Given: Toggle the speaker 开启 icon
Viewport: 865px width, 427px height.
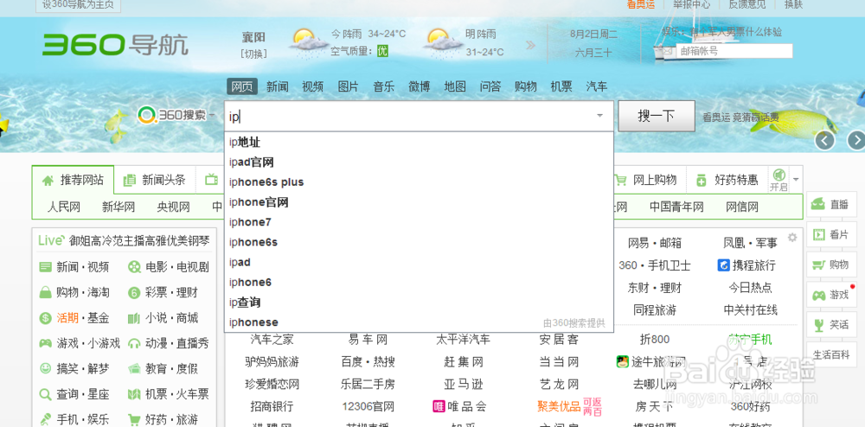Looking at the screenshot, I should click(x=779, y=175).
